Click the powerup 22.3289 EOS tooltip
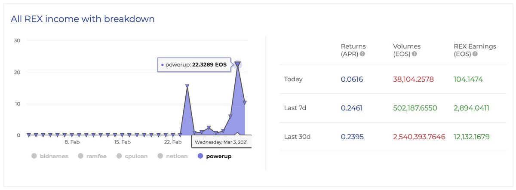Image resolution: width=516 pixels, height=190 pixels. 194,65
